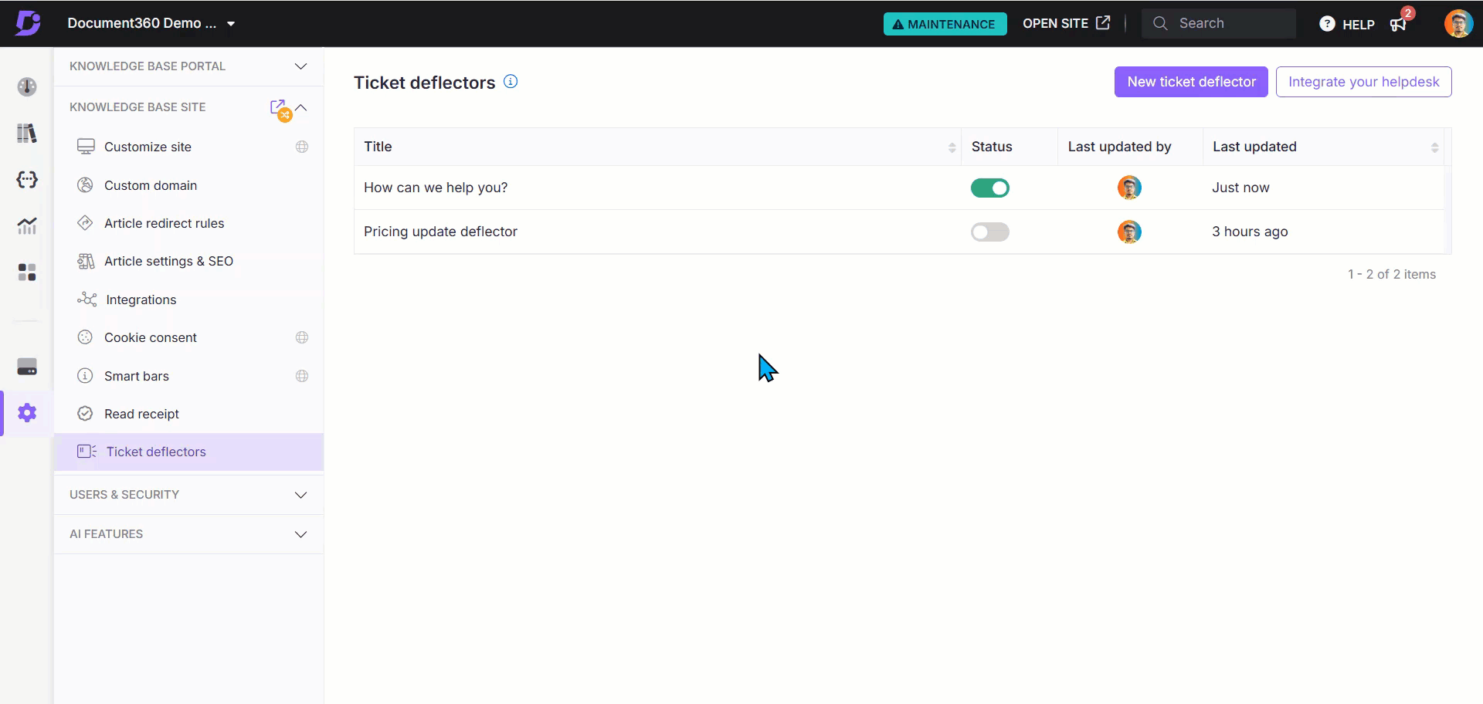Viewport: 1483px width, 704px height.
Task: Open the Documentation books icon in the left rail
Action: [x=27, y=133]
